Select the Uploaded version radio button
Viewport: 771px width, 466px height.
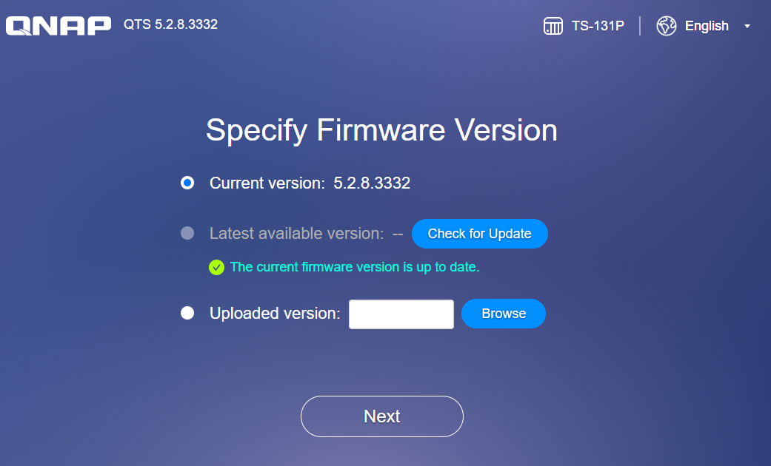(187, 313)
